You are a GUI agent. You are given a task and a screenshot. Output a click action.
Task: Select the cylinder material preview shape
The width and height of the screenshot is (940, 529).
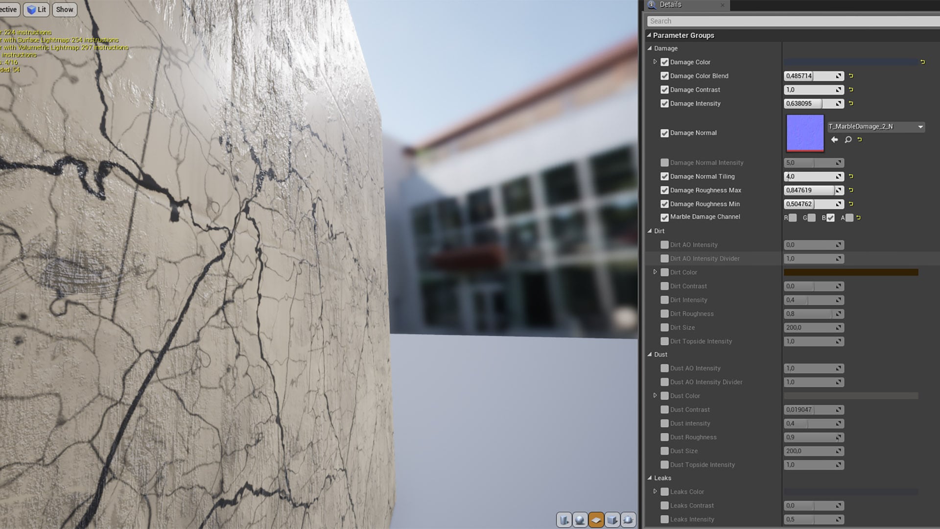coord(564,520)
